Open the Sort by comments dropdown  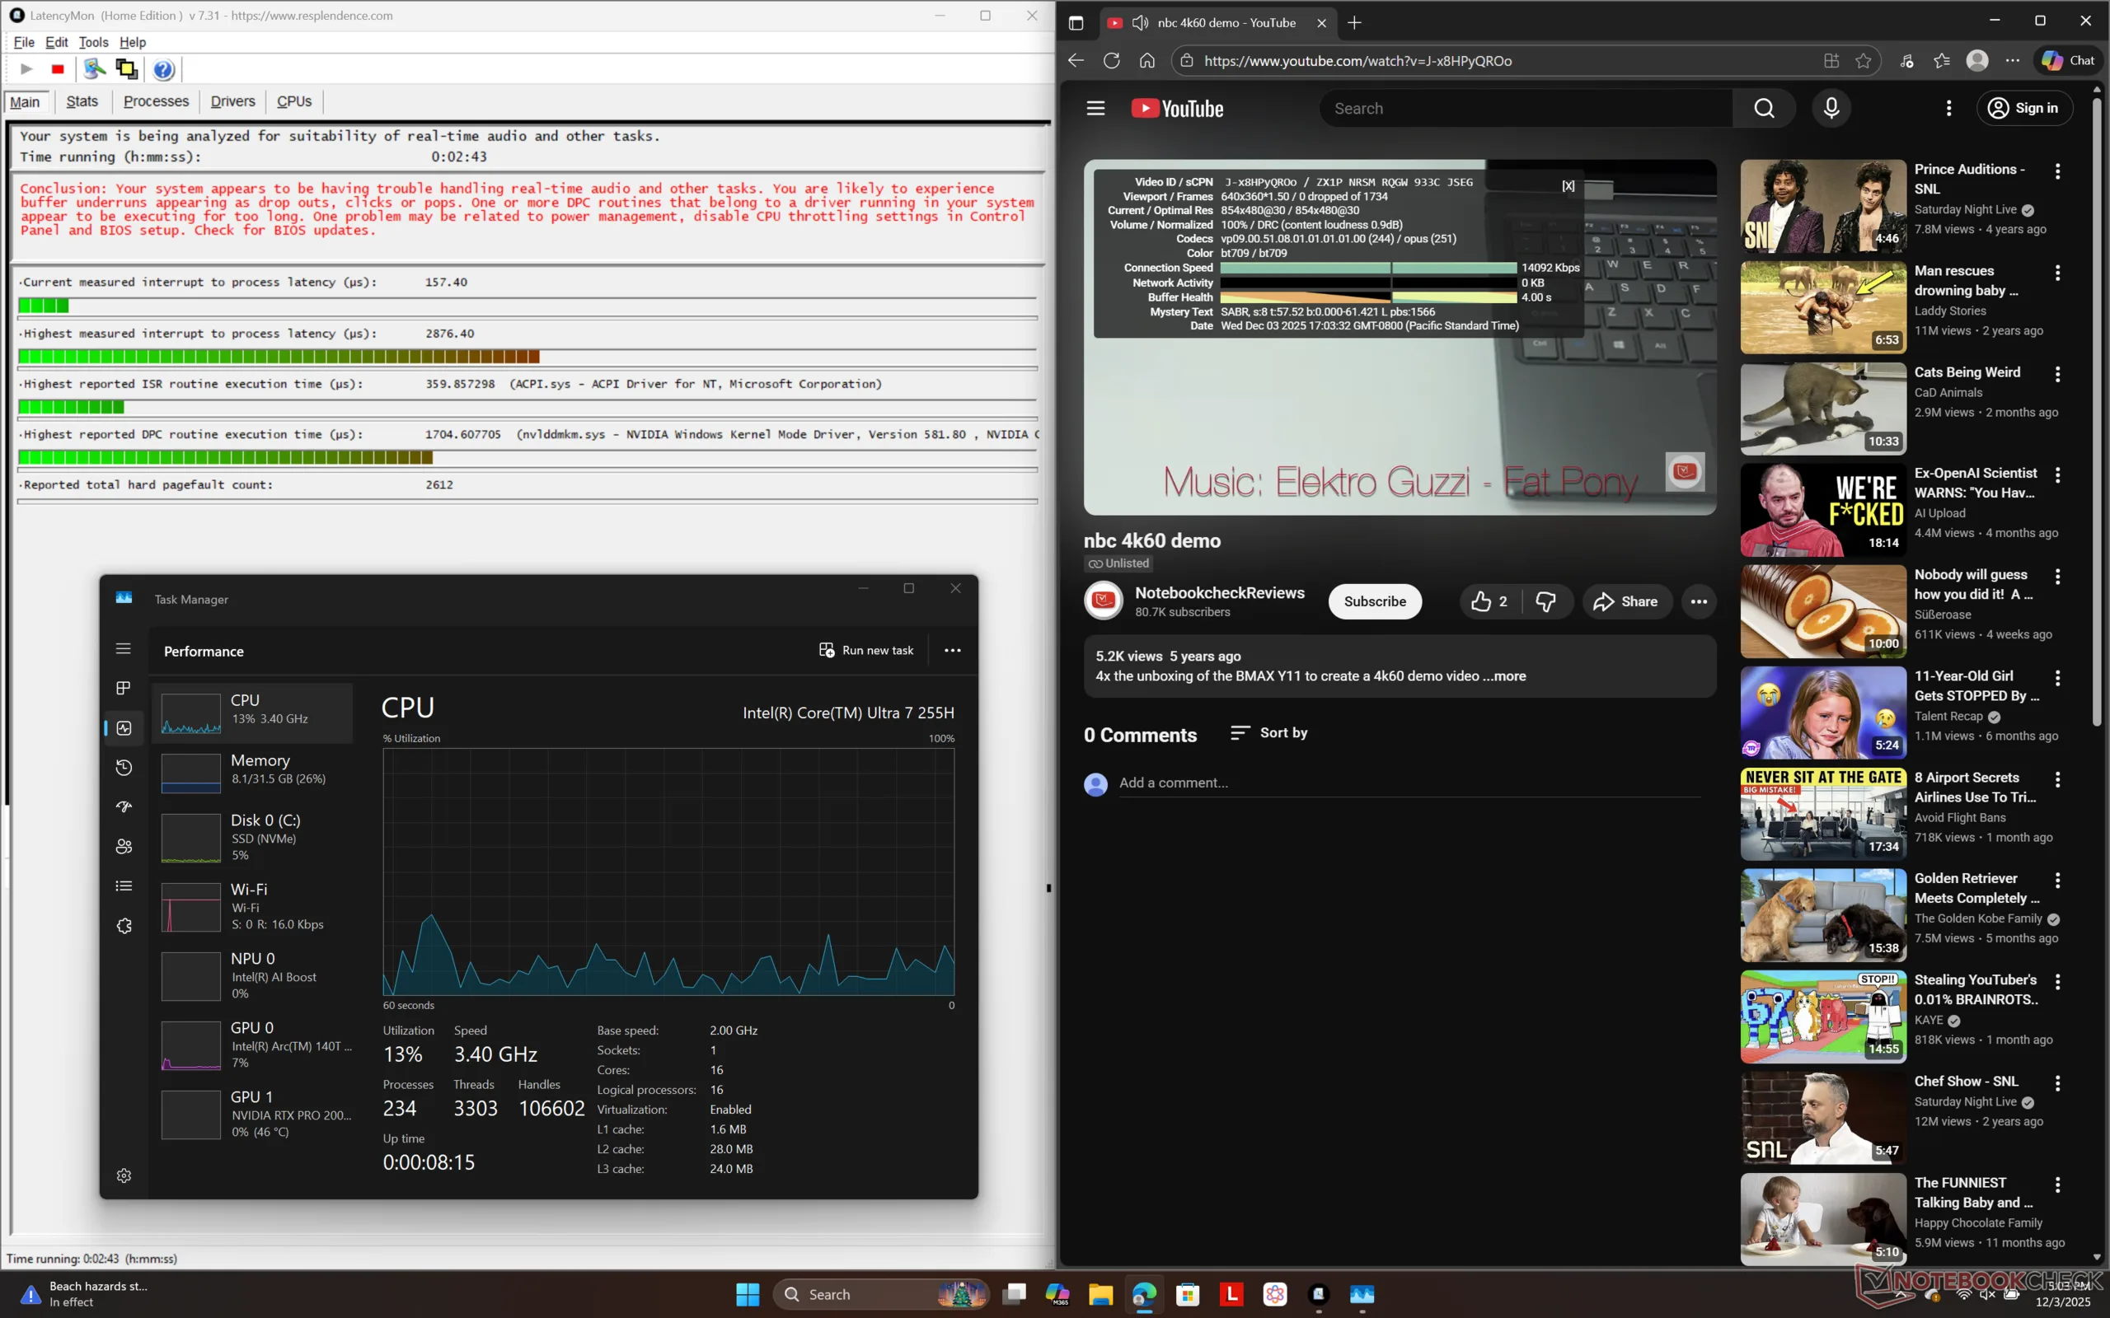1268,733
